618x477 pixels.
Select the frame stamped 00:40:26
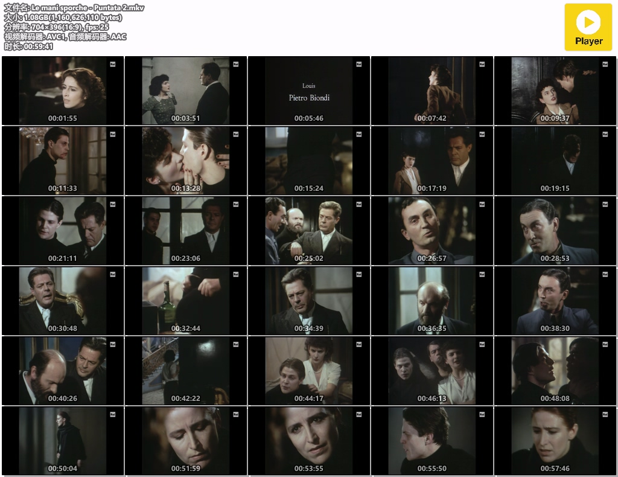63,371
